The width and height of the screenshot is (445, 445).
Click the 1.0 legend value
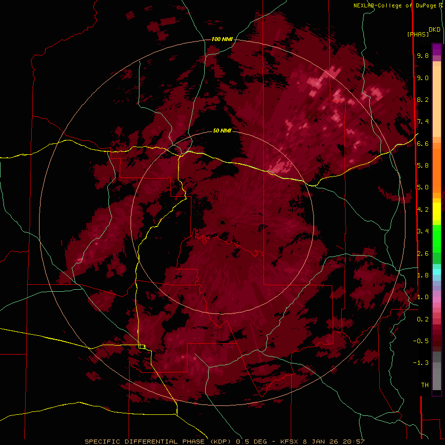pos(423,297)
